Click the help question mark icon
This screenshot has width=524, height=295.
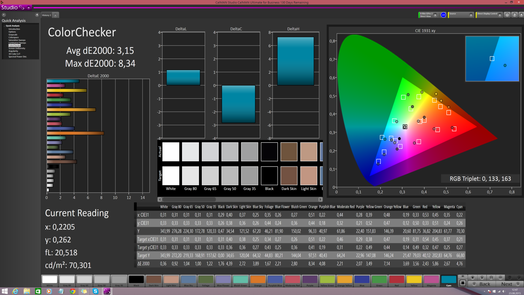click(x=514, y=15)
